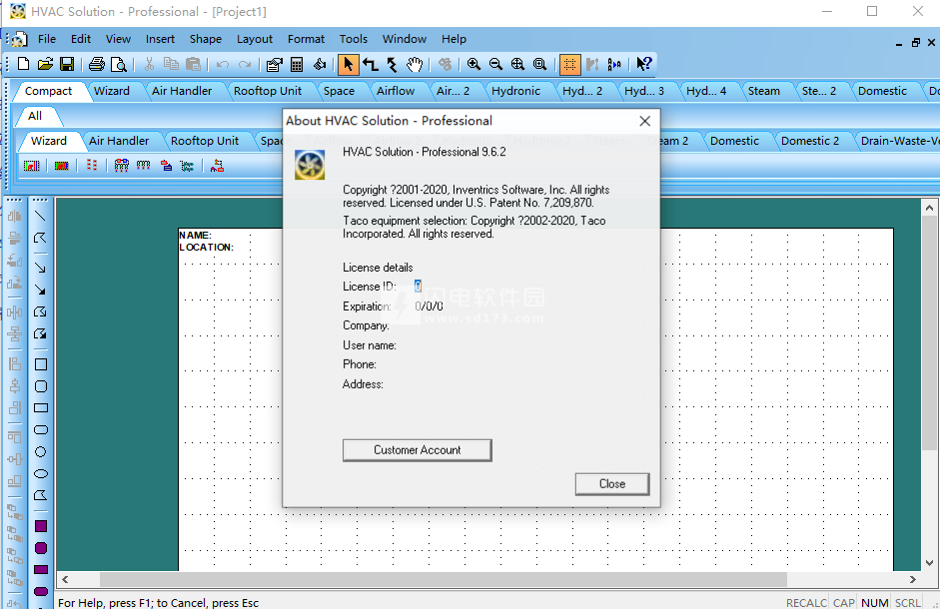
Task: Click the Cut scissors icon
Action: (149, 64)
